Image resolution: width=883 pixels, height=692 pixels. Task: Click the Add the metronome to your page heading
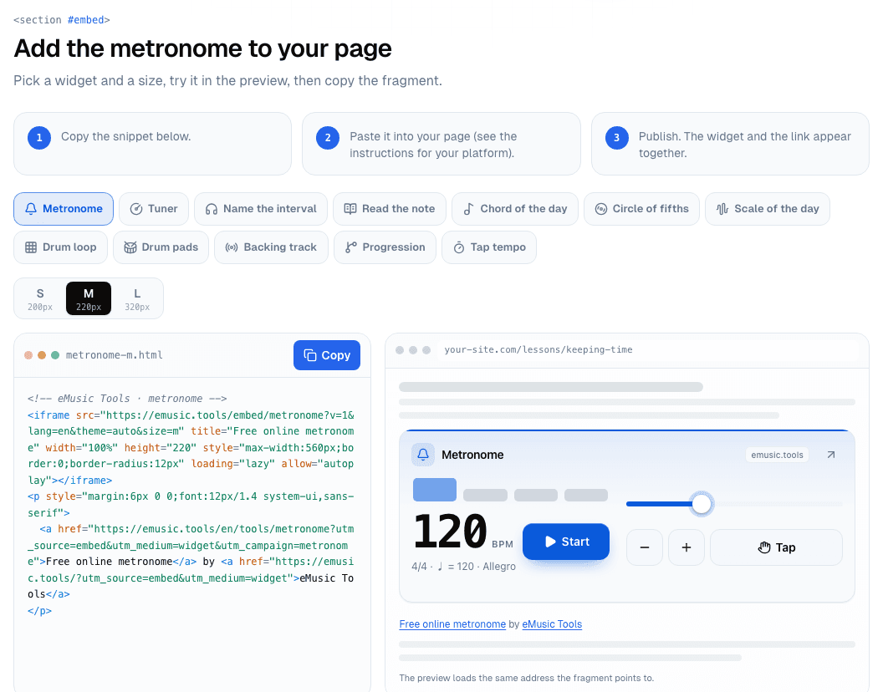pyautogui.click(x=202, y=48)
